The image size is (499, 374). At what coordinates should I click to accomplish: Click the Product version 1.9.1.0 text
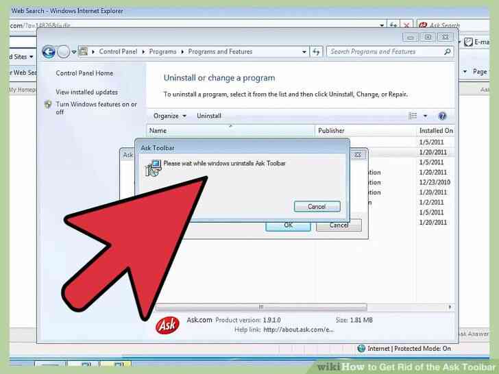click(x=248, y=321)
